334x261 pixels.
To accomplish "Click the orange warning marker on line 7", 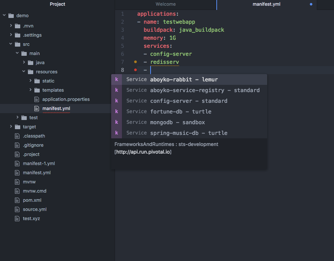I will 136,62.
